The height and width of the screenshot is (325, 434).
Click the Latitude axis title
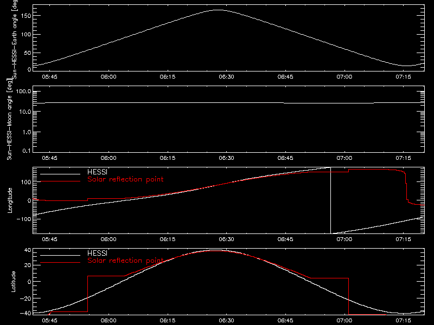(x=13, y=282)
